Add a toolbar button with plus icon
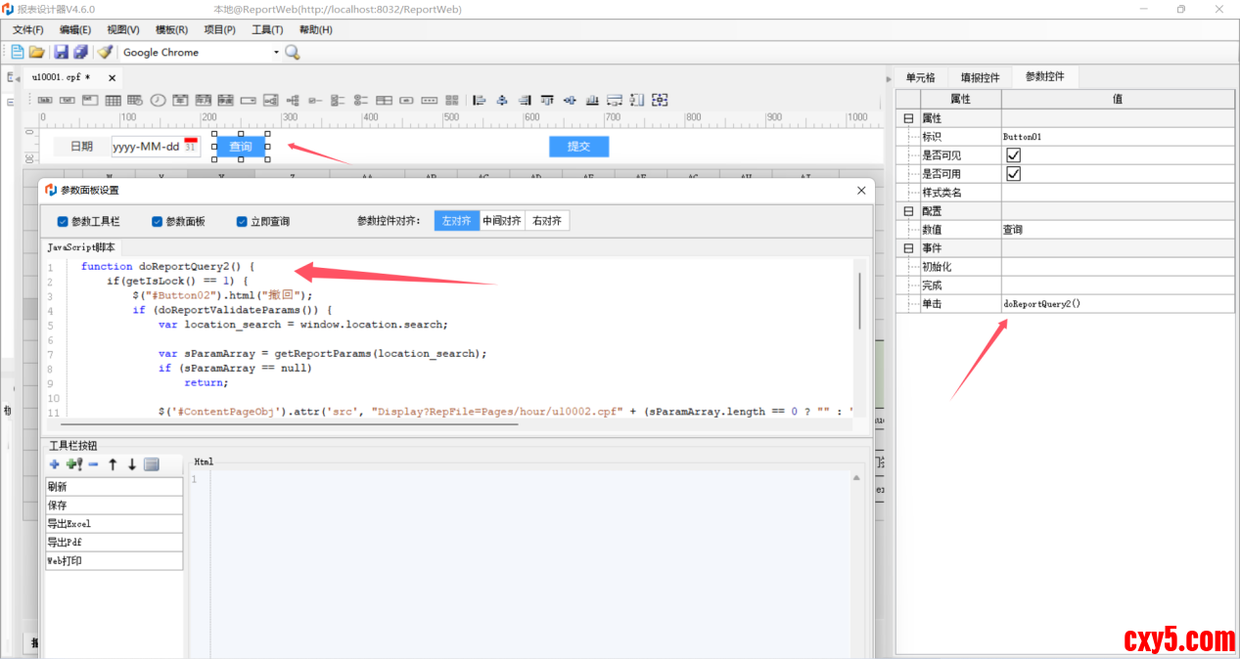This screenshot has width=1240, height=659. point(54,464)
